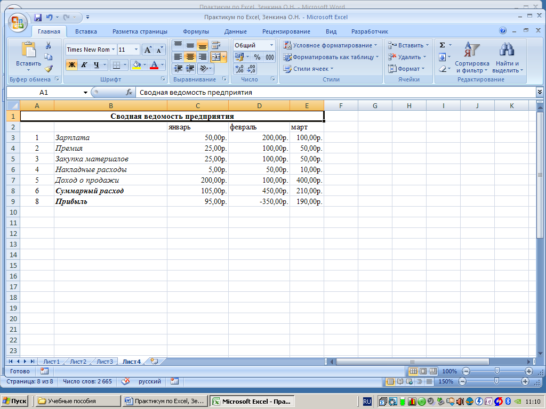Click the large Paste clipboard icon
Screen dimensions: 546x409
29,50
